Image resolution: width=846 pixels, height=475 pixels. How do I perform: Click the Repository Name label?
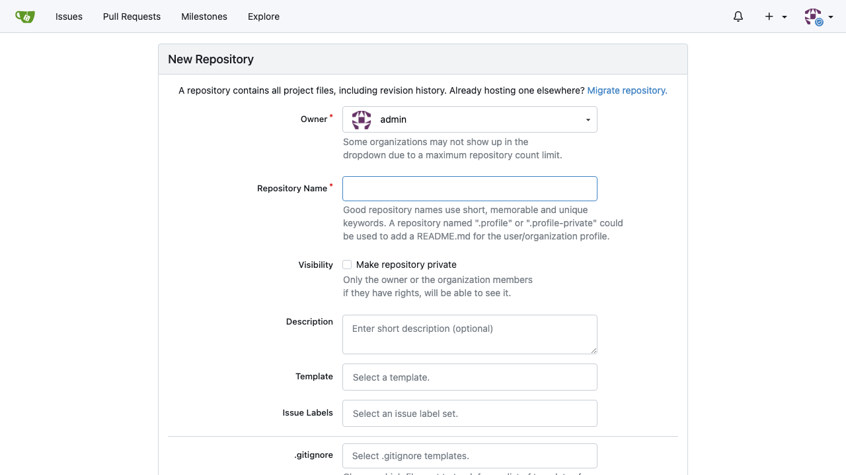coord(292,189)
